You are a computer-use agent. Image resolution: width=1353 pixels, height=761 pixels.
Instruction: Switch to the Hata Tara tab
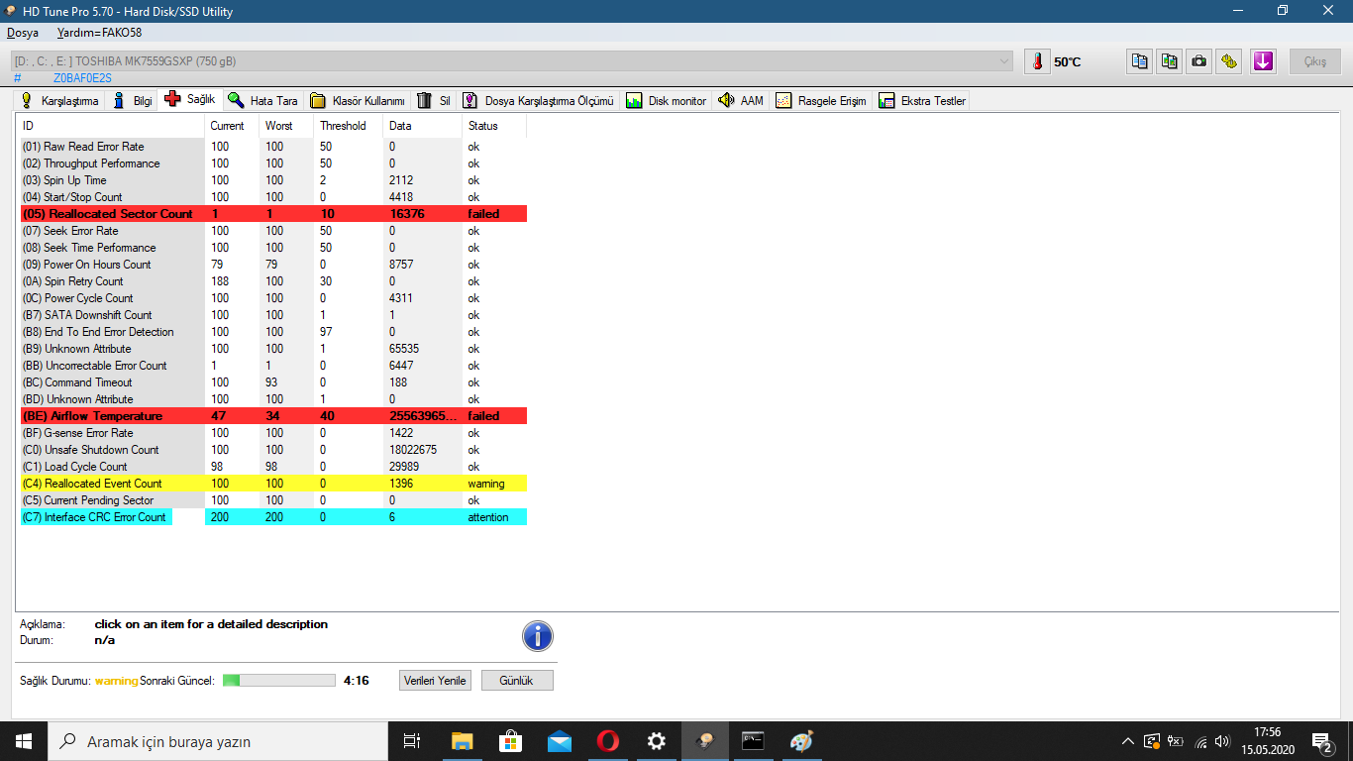click(263, 101)
